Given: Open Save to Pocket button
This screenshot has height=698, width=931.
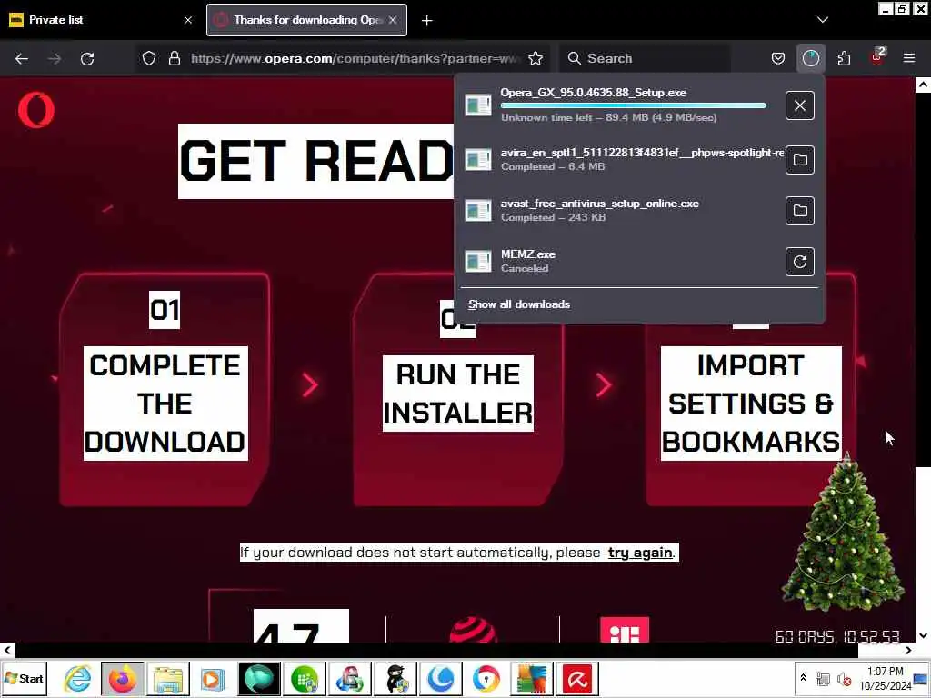Looking at the screenshot, I should [x=778, y=58].
